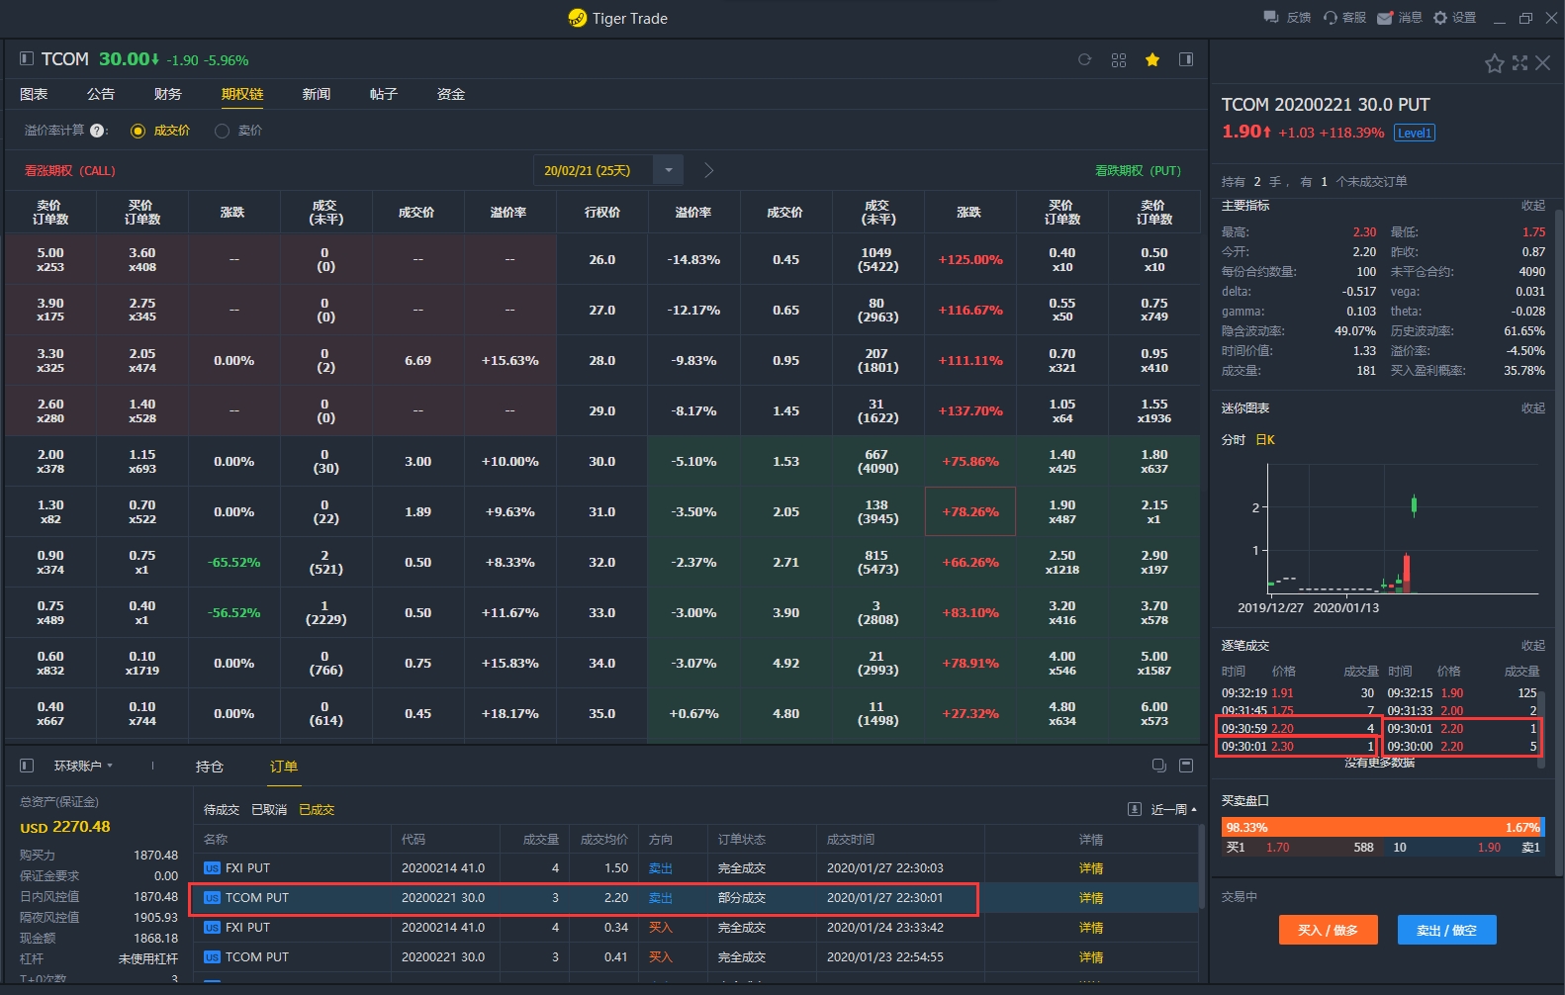The width and height of the screenshot is (1565, 995).
Task: Click the US flag icon on FXI PUT first row
Action: (212, 868)
